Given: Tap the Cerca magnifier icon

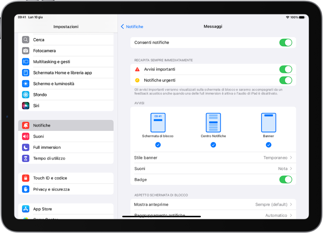Looking at the screenshot, I should [x=26, y=40].
